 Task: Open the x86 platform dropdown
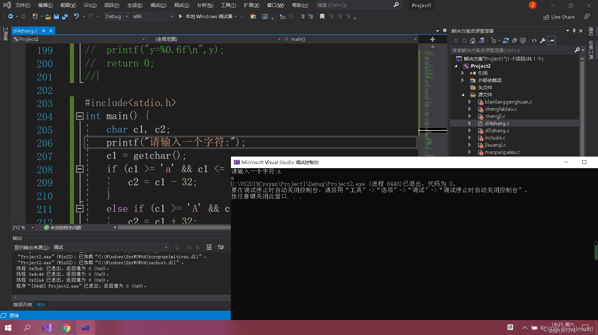153,17
